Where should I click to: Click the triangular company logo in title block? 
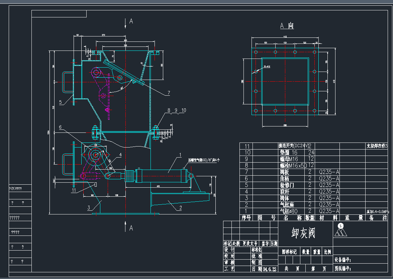tap(340, 230)
